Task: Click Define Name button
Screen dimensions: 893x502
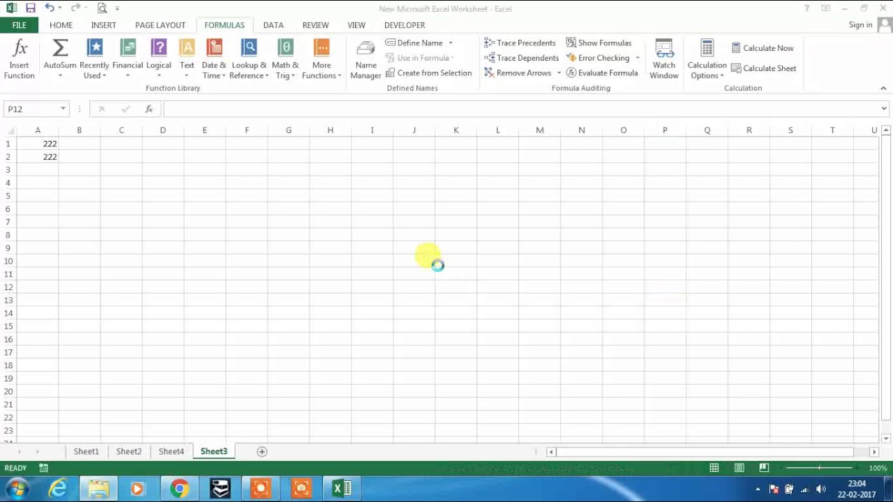Action: pos(414,43)
